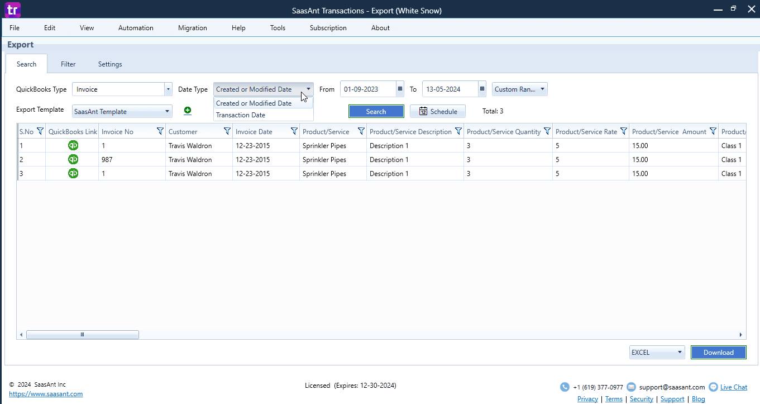Filter the Product/Service Description column

coord(458,131)
